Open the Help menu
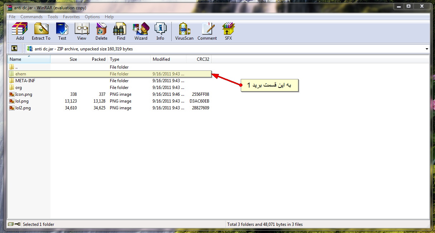Screen dimensions: 435x233 pos(109,17)
